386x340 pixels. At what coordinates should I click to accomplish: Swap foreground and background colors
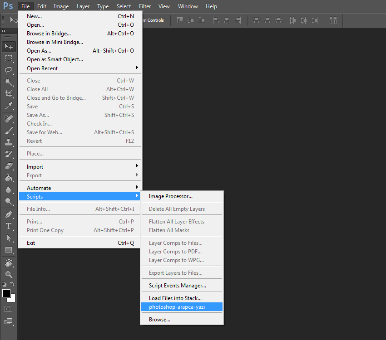[12, 284]
